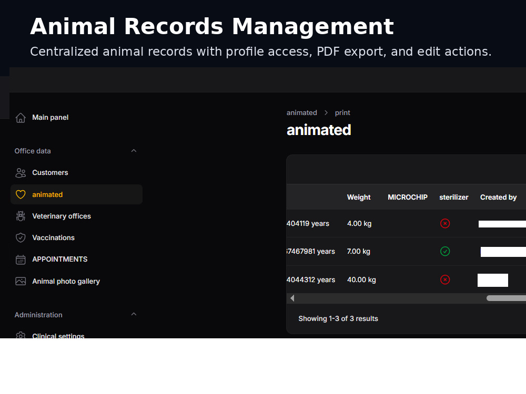Click the Veterinary offices bug icon
The image size is (526, 394).
click(x=21, y=216)
